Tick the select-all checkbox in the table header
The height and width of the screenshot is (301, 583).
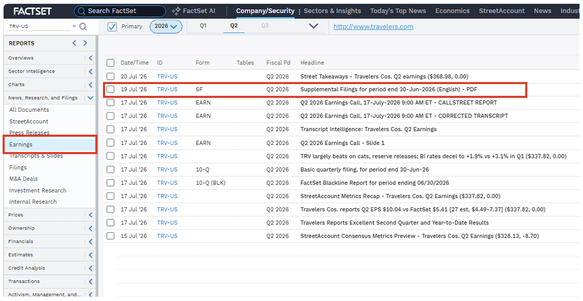(x=110, y=63)
